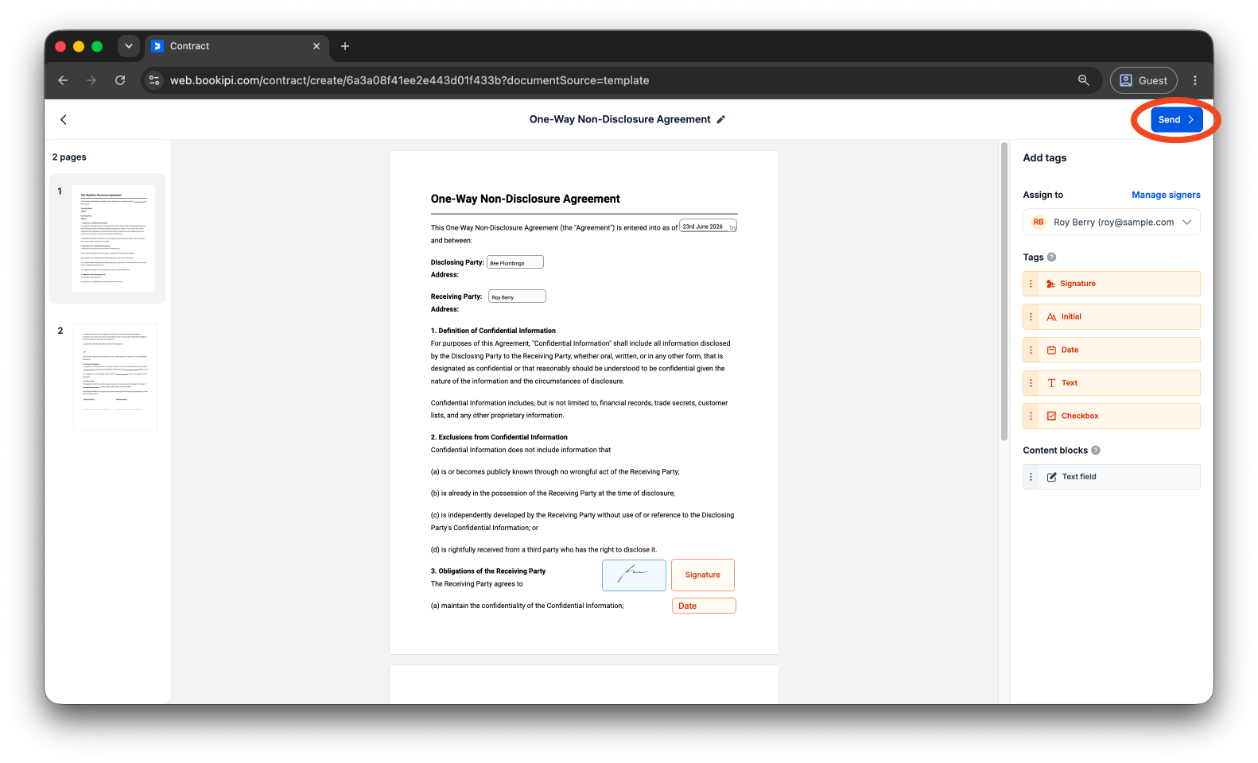Select the Date tag
This screenshot has height=763, width=1258.
click(x=1111, y=350)
